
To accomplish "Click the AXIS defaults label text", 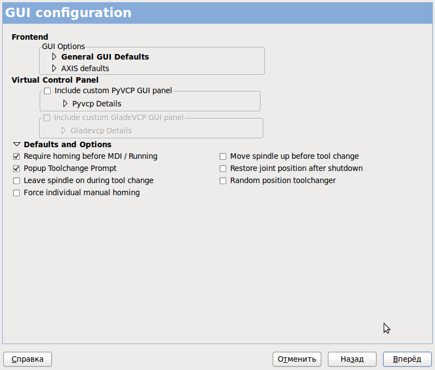I will pos(85,68).
